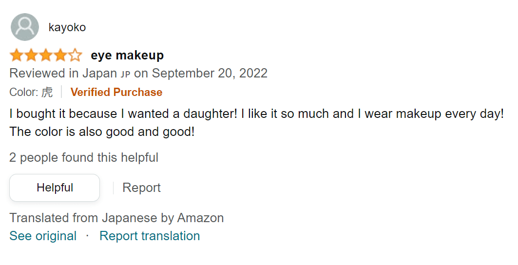Screen dimensions: 518x265
Task: Click the line "The color is also good"
Action: (102, 132)
